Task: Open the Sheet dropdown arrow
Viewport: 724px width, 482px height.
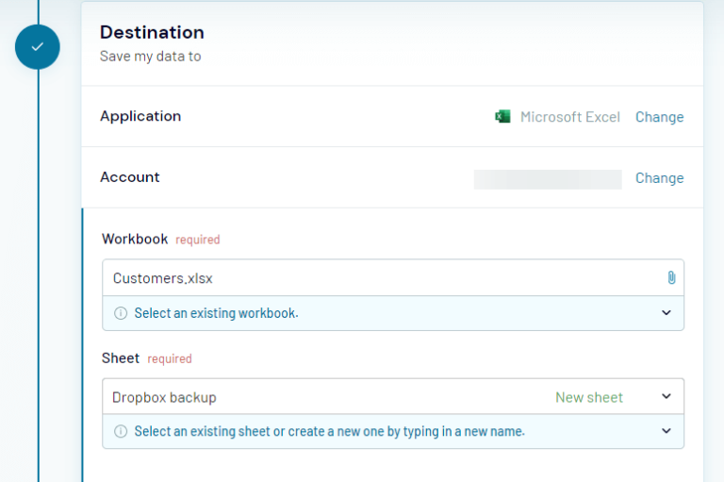Action: coord(666,396)
